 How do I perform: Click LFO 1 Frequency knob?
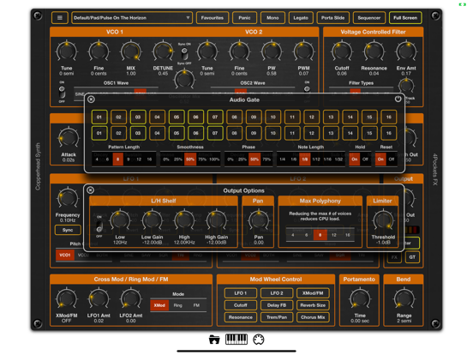[x=68, y=198]
